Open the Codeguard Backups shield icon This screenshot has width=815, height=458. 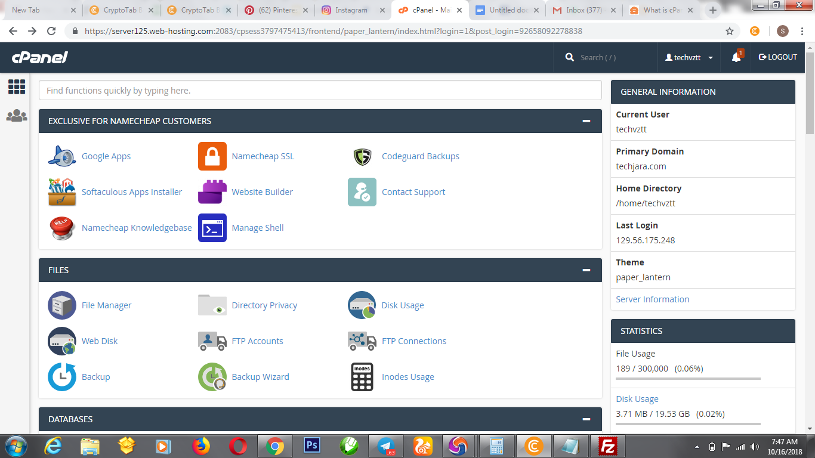[x=362, y=156]
